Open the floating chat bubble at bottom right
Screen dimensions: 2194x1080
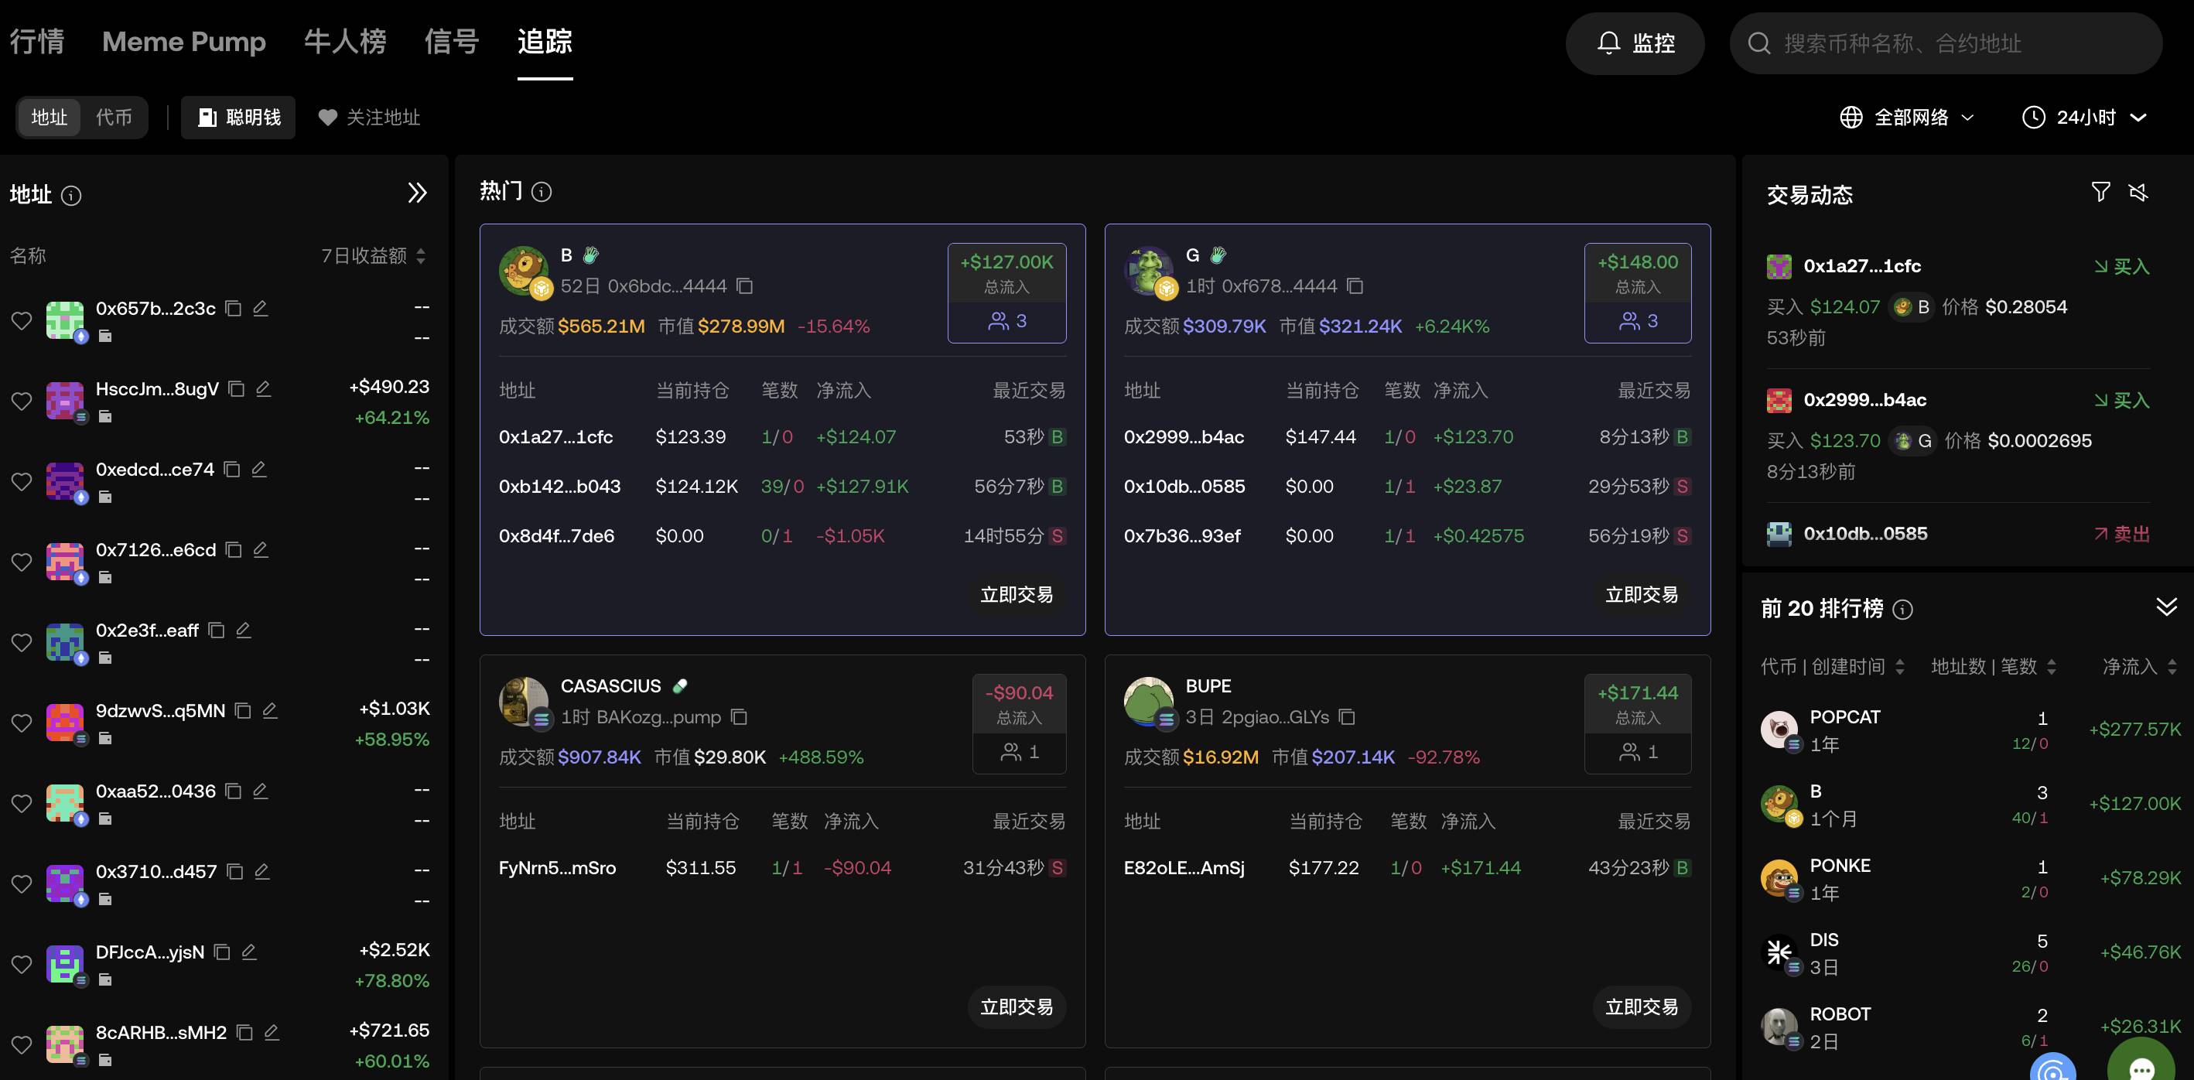click(2143, 1070)
